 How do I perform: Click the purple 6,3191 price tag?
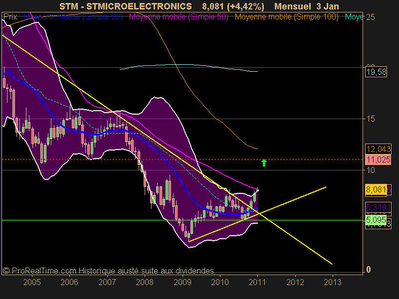(x=378, y=207)
